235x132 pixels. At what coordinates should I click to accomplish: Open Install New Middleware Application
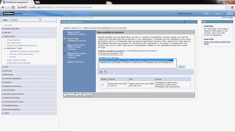pyautogui.click(x=22, y=45)
